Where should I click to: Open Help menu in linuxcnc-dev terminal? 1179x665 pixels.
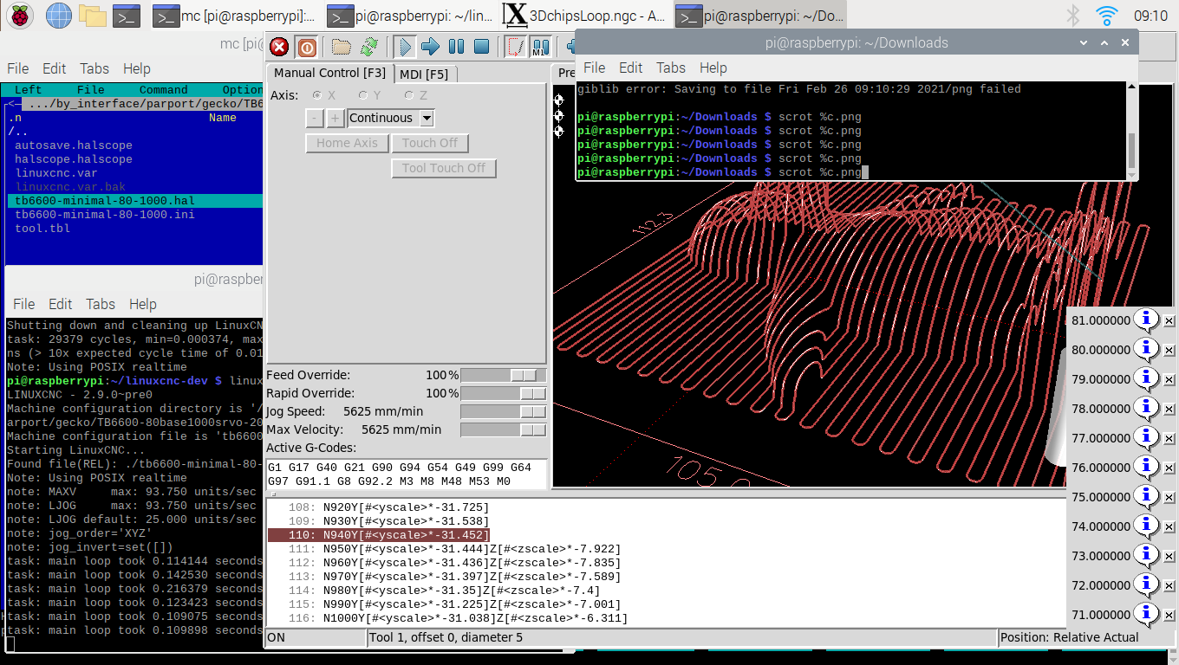click(143, 304)
